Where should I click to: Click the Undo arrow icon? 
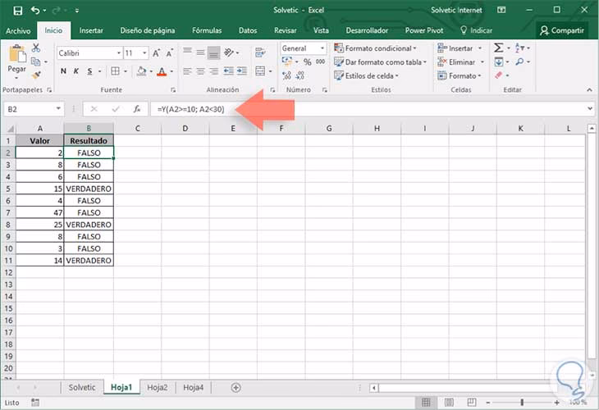coord(36,10)
